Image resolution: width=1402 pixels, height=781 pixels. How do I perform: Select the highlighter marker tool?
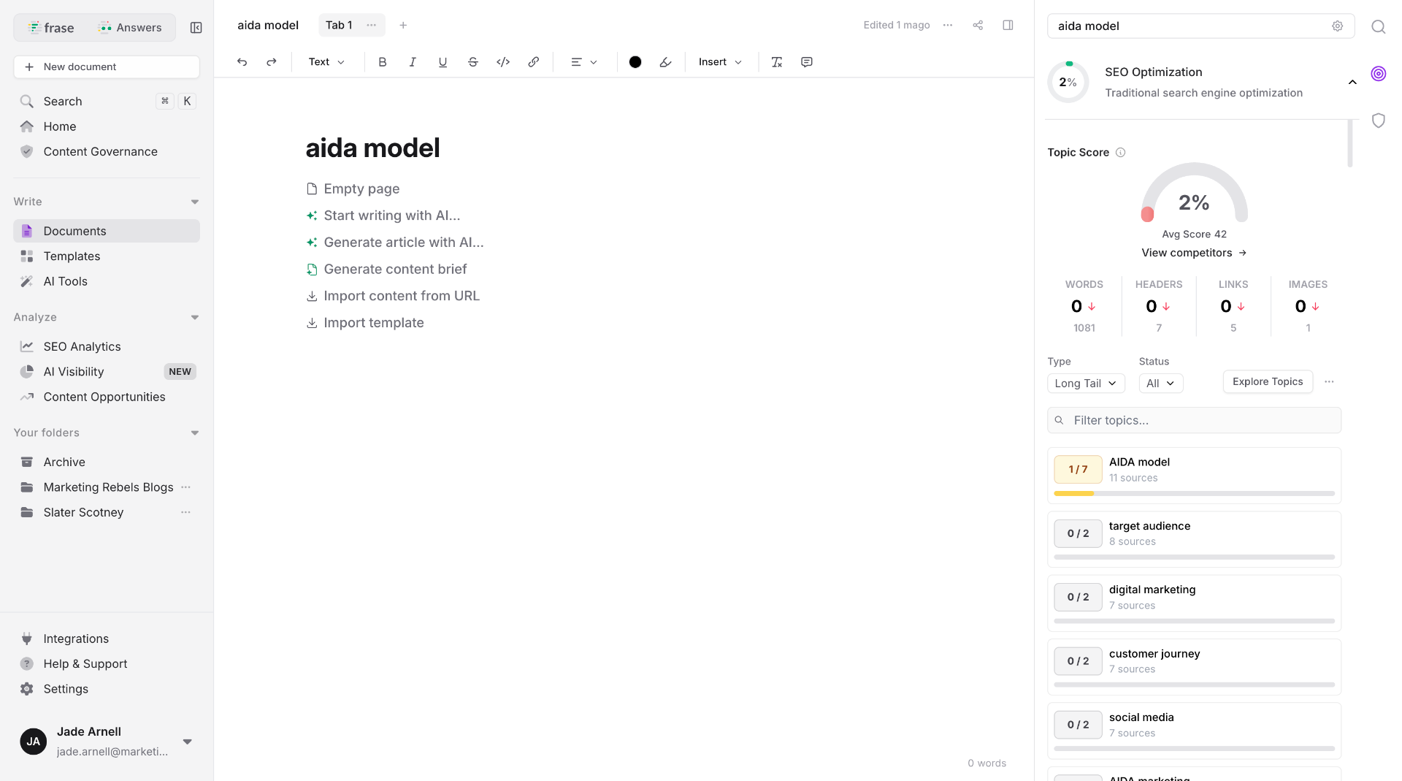click(x=665, y=62)
